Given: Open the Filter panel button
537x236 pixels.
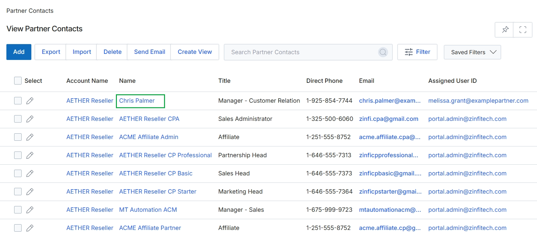Looking at the screenshot, I should point(417,52).
